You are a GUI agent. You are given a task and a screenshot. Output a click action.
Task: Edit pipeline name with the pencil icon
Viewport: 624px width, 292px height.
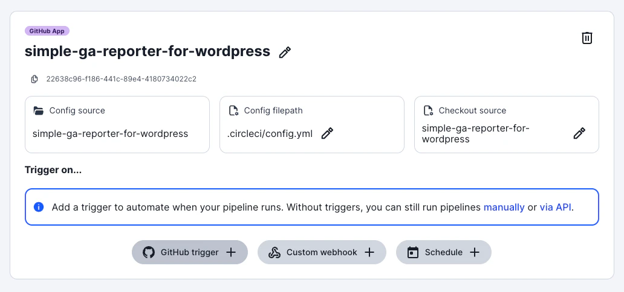click(285, 52)
